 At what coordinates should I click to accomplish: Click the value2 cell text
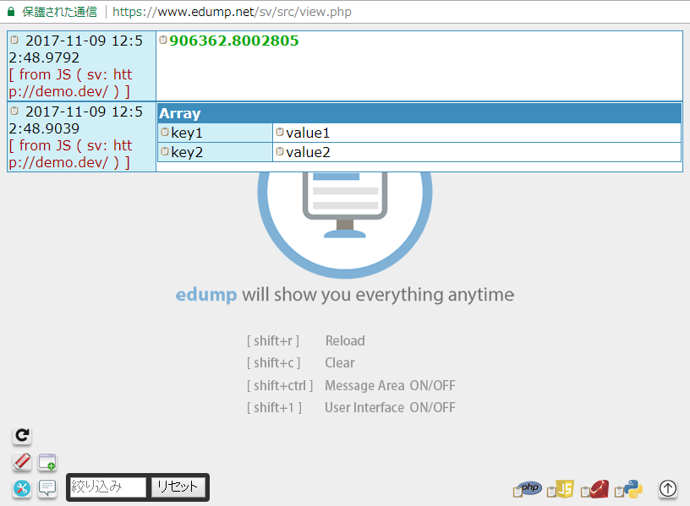tap(308, 152)
